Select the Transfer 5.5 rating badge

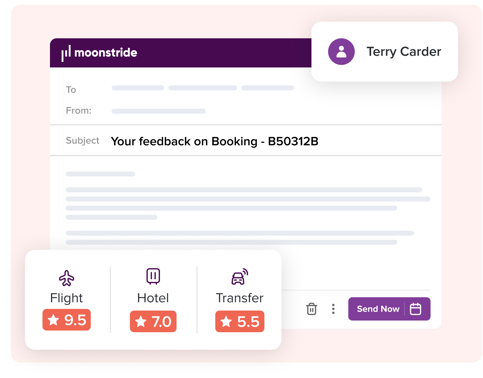tap(240, 321)
